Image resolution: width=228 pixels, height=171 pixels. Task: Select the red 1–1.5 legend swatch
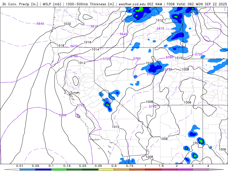coord(153,170)
